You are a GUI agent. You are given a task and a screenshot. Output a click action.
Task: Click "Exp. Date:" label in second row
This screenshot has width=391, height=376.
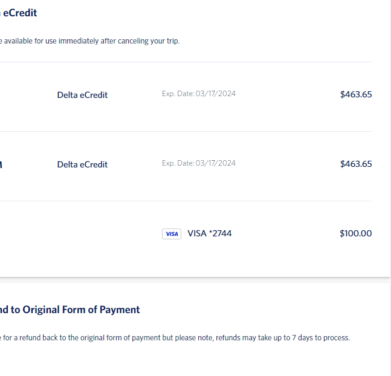click(x=178, y=163)
